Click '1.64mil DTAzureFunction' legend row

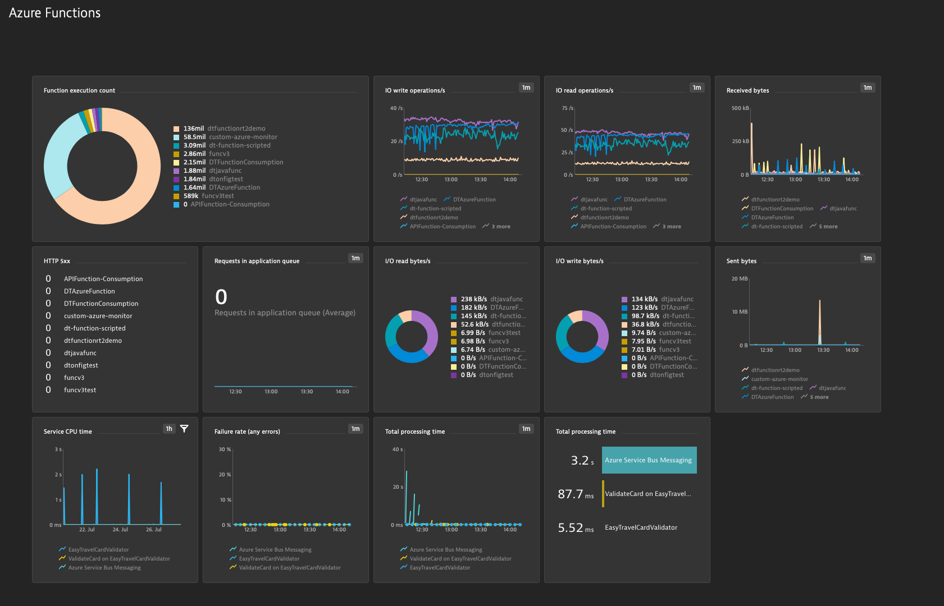pos(217,187)
